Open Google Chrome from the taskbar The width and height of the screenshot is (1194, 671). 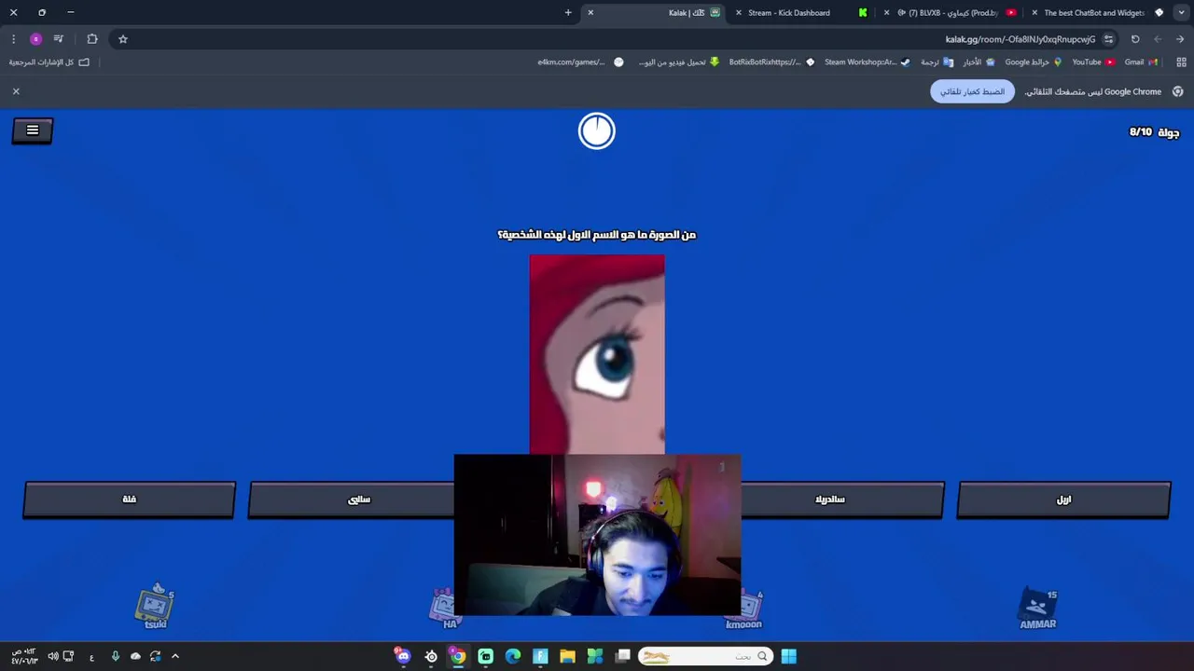click(458, 656)
